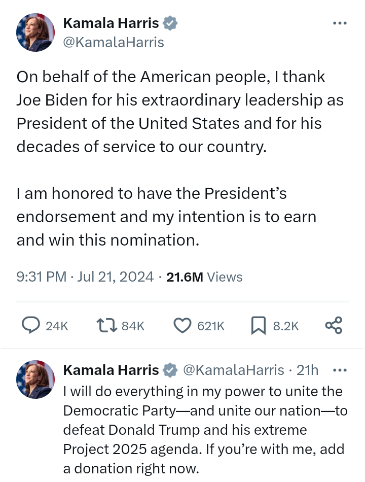Open the reply text about uniting the Democratic Party
The width and height of the screenshot is (365, 482).
tap(203, 430)
